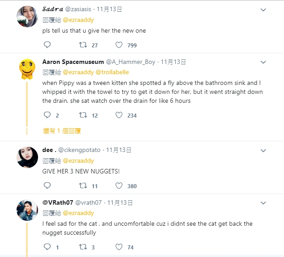Show the 1 hidden reply link
The height and width of the screenshot is (257, 284).
coord(62,131)
